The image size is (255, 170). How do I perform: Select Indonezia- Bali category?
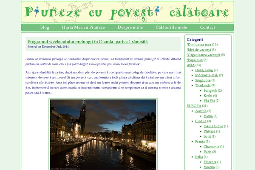(x=207, y=75)
